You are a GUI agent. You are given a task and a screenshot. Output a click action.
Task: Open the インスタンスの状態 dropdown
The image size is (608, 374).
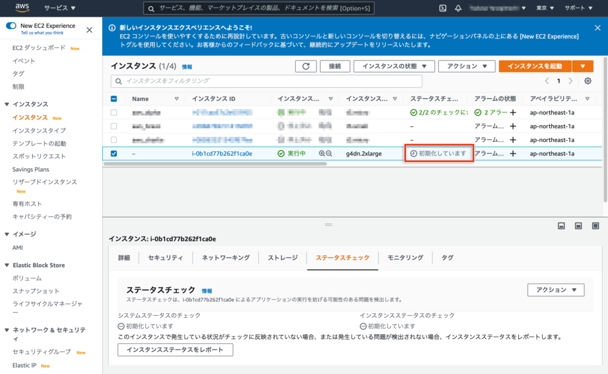pos(394,66)
